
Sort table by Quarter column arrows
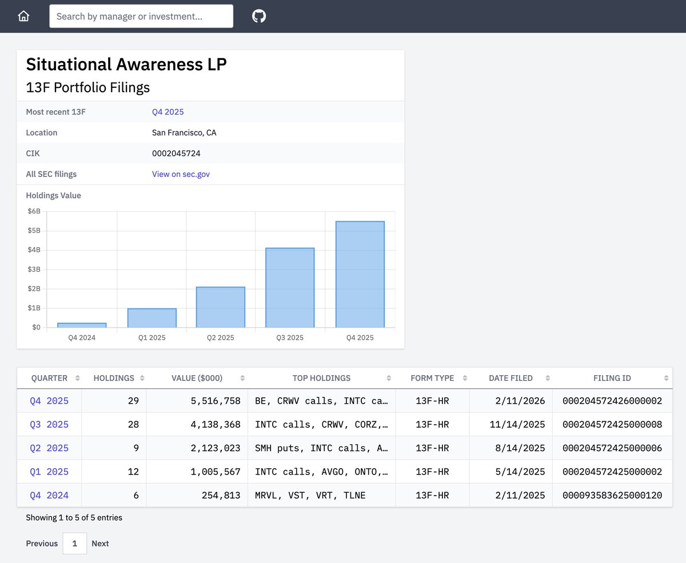pos(78,378)
